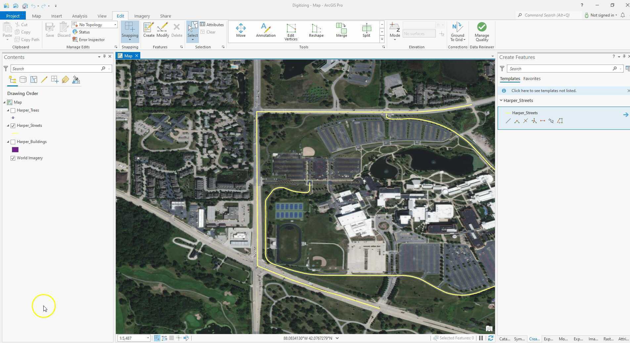Open the Edit Vertices tool
The width and height of the screenshot is (630, 343).
click(x=291, y=31)
